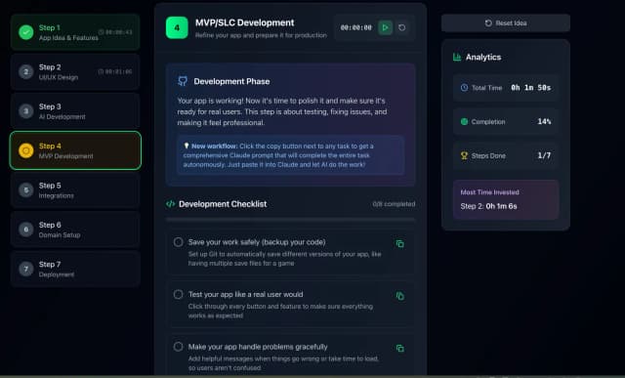Check off Make your app handle problems gracefully

178,347
